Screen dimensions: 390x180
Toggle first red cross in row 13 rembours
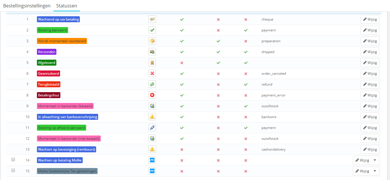182,149
